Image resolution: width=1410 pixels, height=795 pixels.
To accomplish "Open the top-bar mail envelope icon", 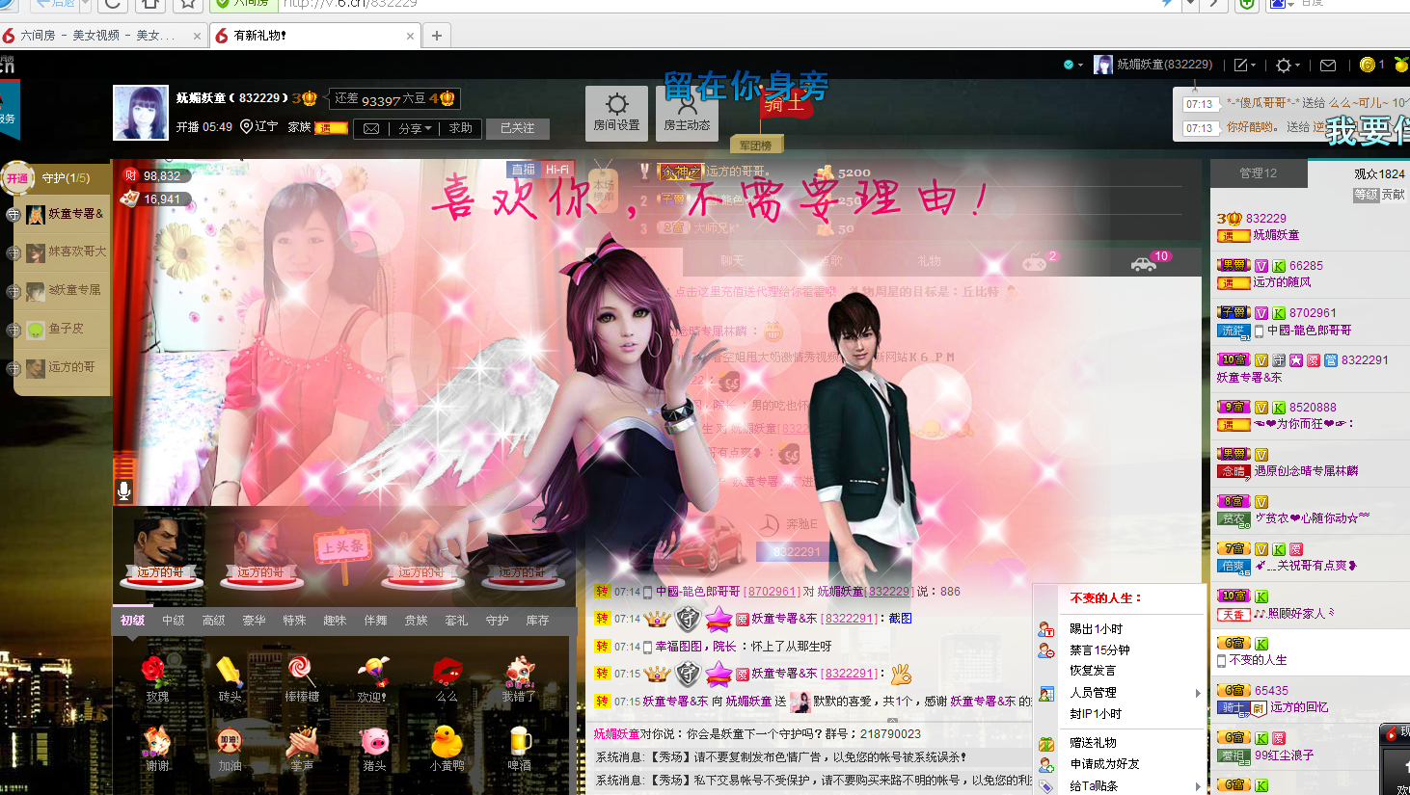I will pos(1328,66).
